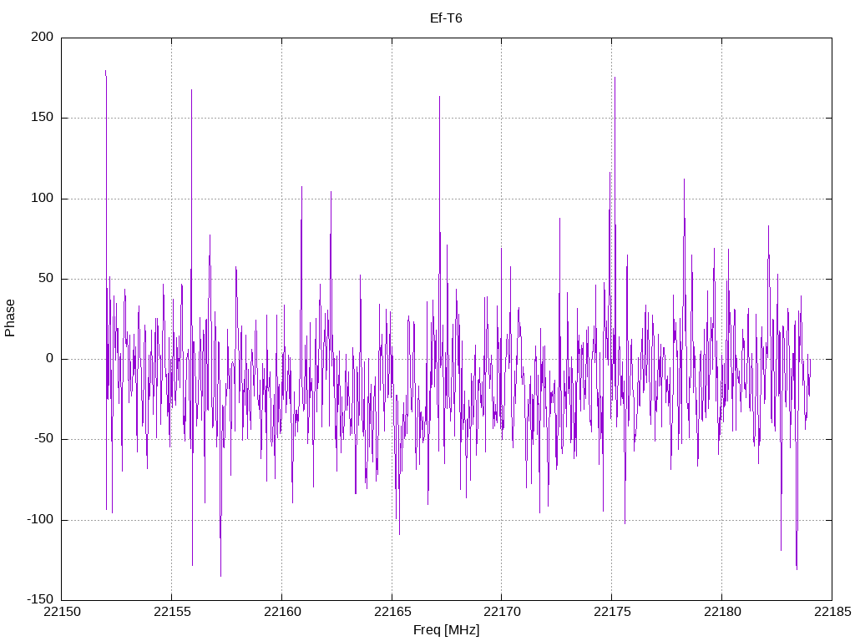The image size is (855, 641).
Task: Click the plot title Ef-T6
Action: (446, 18)
